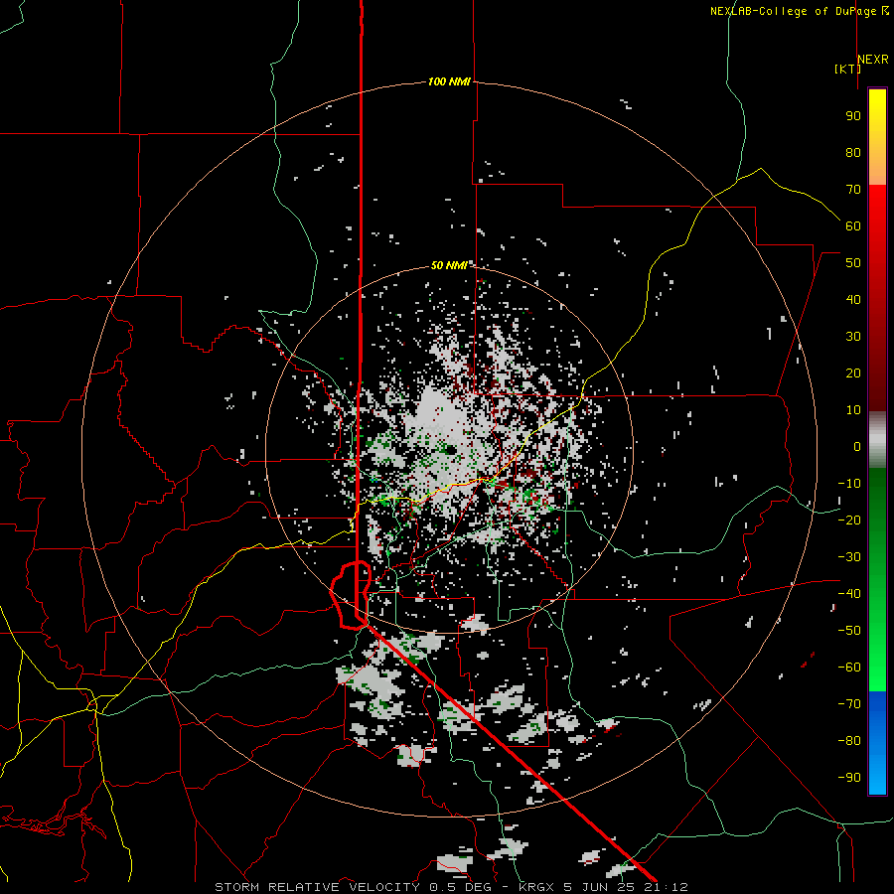Click the positive 60 scale value
Image resolution: width=894 pixels, height=894 pixels.
853,225
